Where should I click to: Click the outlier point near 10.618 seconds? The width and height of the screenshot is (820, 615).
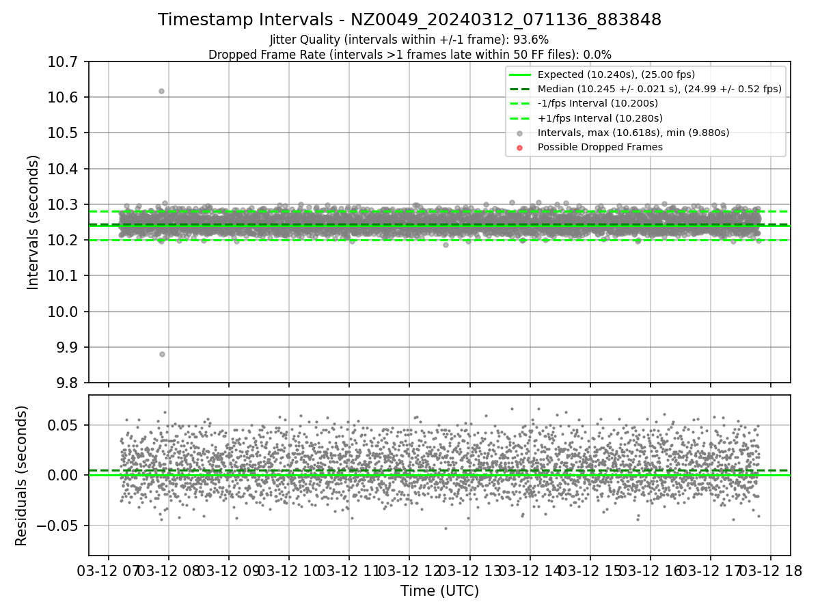tap(161, 91)
